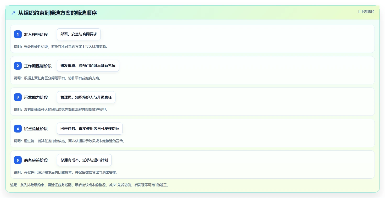Click the 商务决策阶段 title
385x198 pixels.
[36, 160]
